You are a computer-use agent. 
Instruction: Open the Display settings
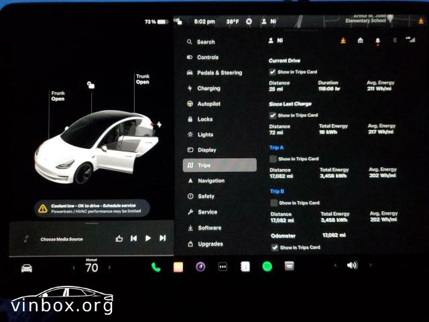202,150
